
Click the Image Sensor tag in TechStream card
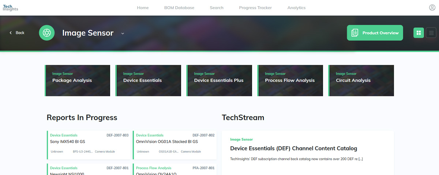pos(241,140)
